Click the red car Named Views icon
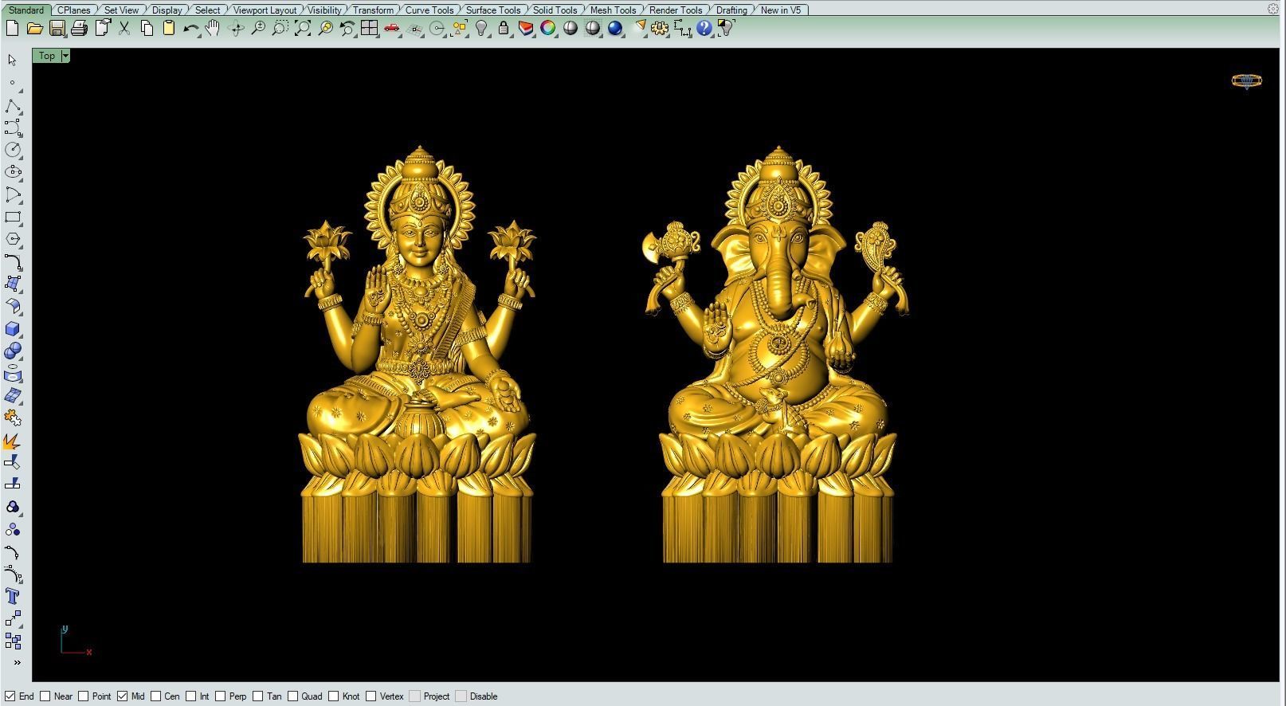The image size is (1286, 706). pyautogui.click(x=391, y=29)
